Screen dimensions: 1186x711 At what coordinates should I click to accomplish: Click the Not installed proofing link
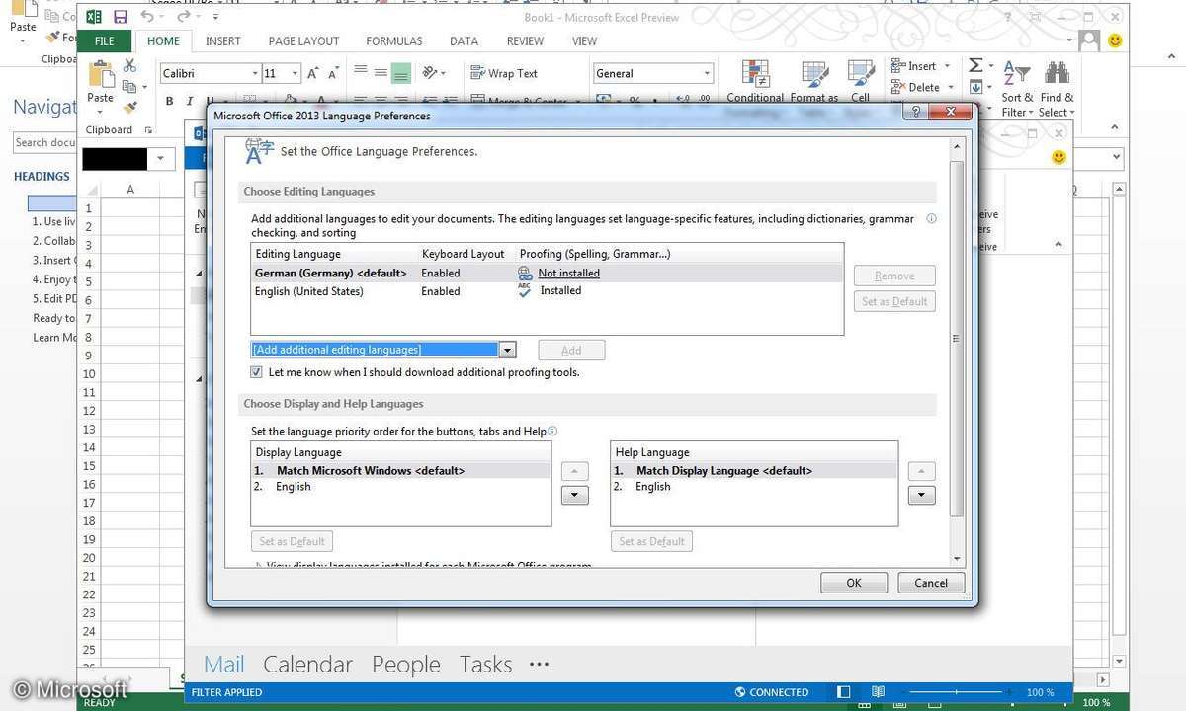click(x=568, y=274)
